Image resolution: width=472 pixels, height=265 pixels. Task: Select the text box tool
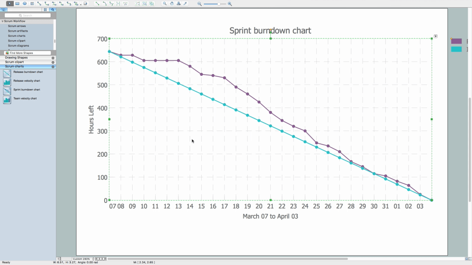[x=32, y=3]
